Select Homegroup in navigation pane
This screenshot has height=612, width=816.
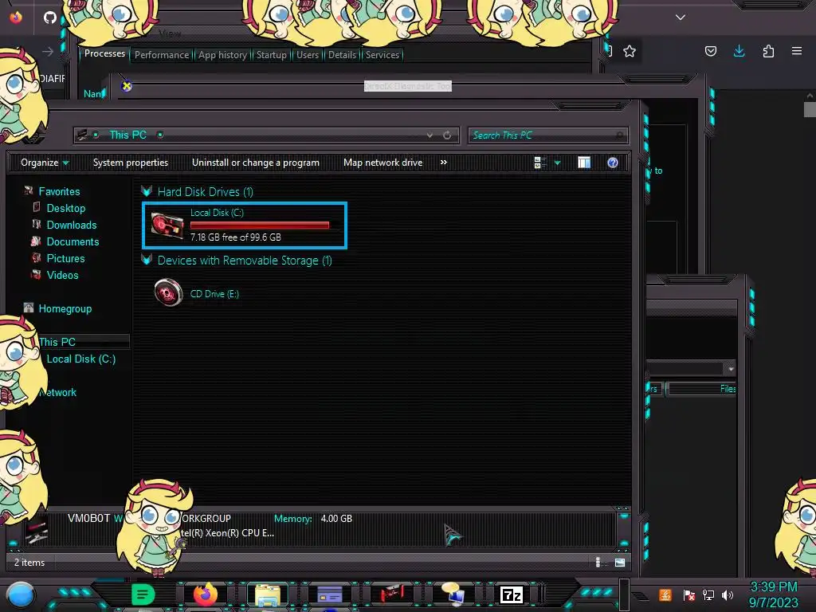click(x=65, y=308)
